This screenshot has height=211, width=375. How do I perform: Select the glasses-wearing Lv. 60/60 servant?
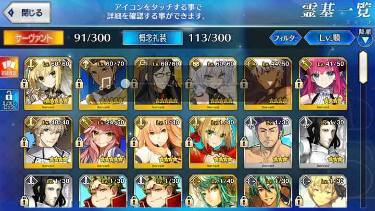(158, 83)
